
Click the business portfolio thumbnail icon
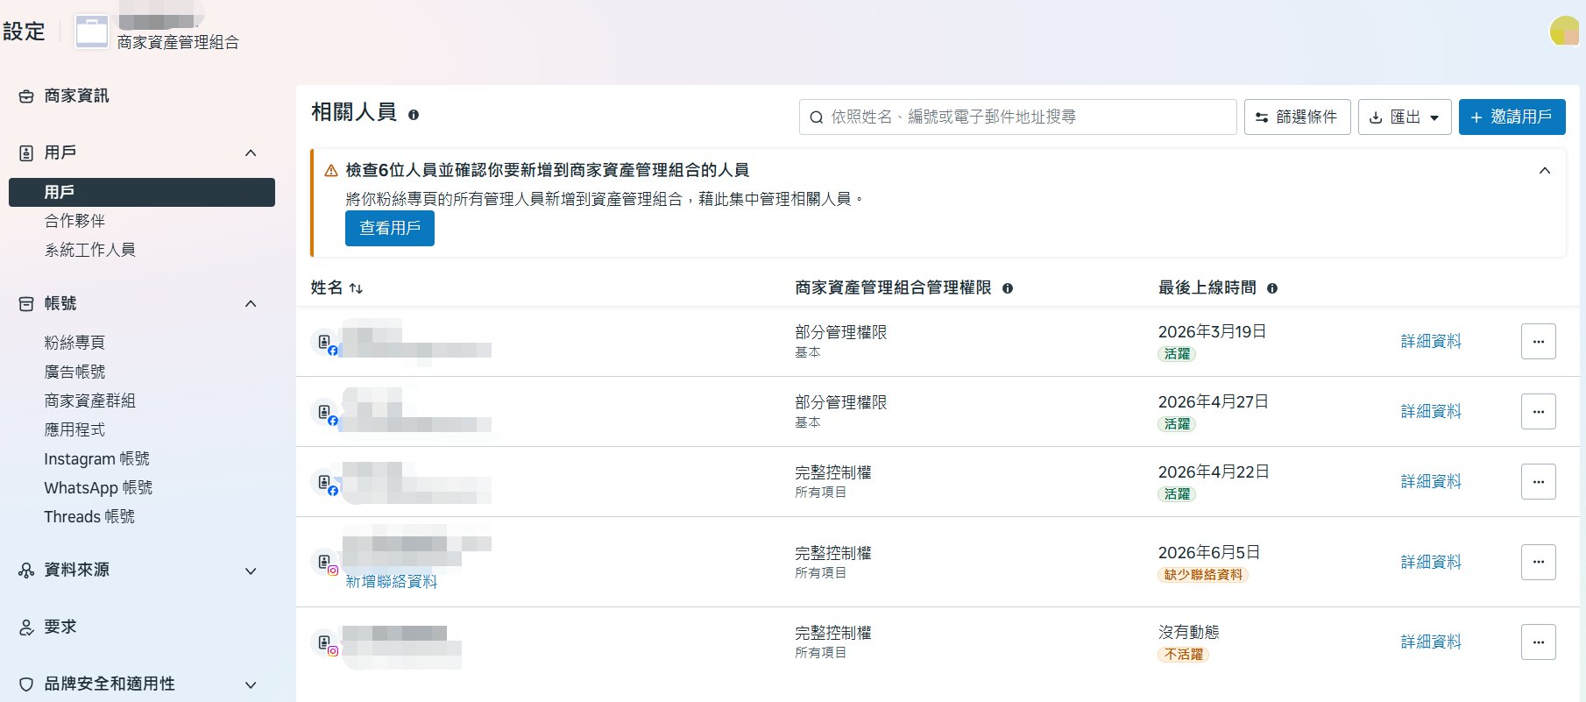(92, 32)
